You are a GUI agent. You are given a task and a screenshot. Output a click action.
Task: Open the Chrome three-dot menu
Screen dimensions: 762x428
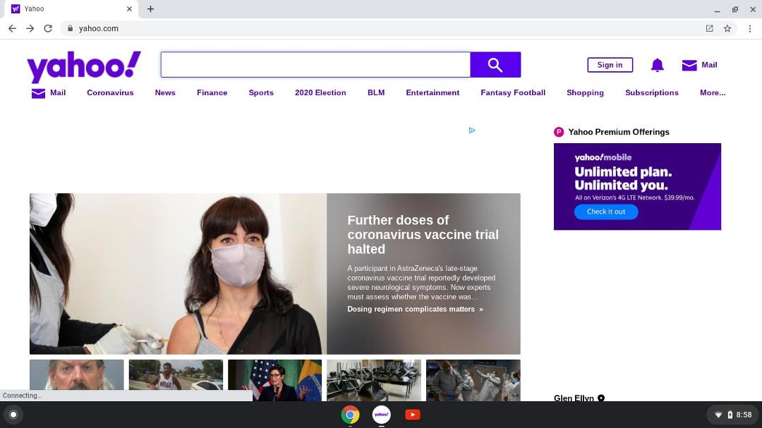[750, 28]
